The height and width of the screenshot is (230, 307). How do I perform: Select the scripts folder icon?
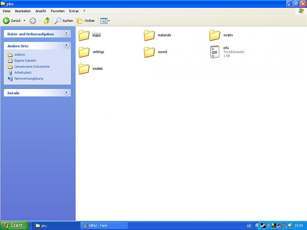(215, 35)
